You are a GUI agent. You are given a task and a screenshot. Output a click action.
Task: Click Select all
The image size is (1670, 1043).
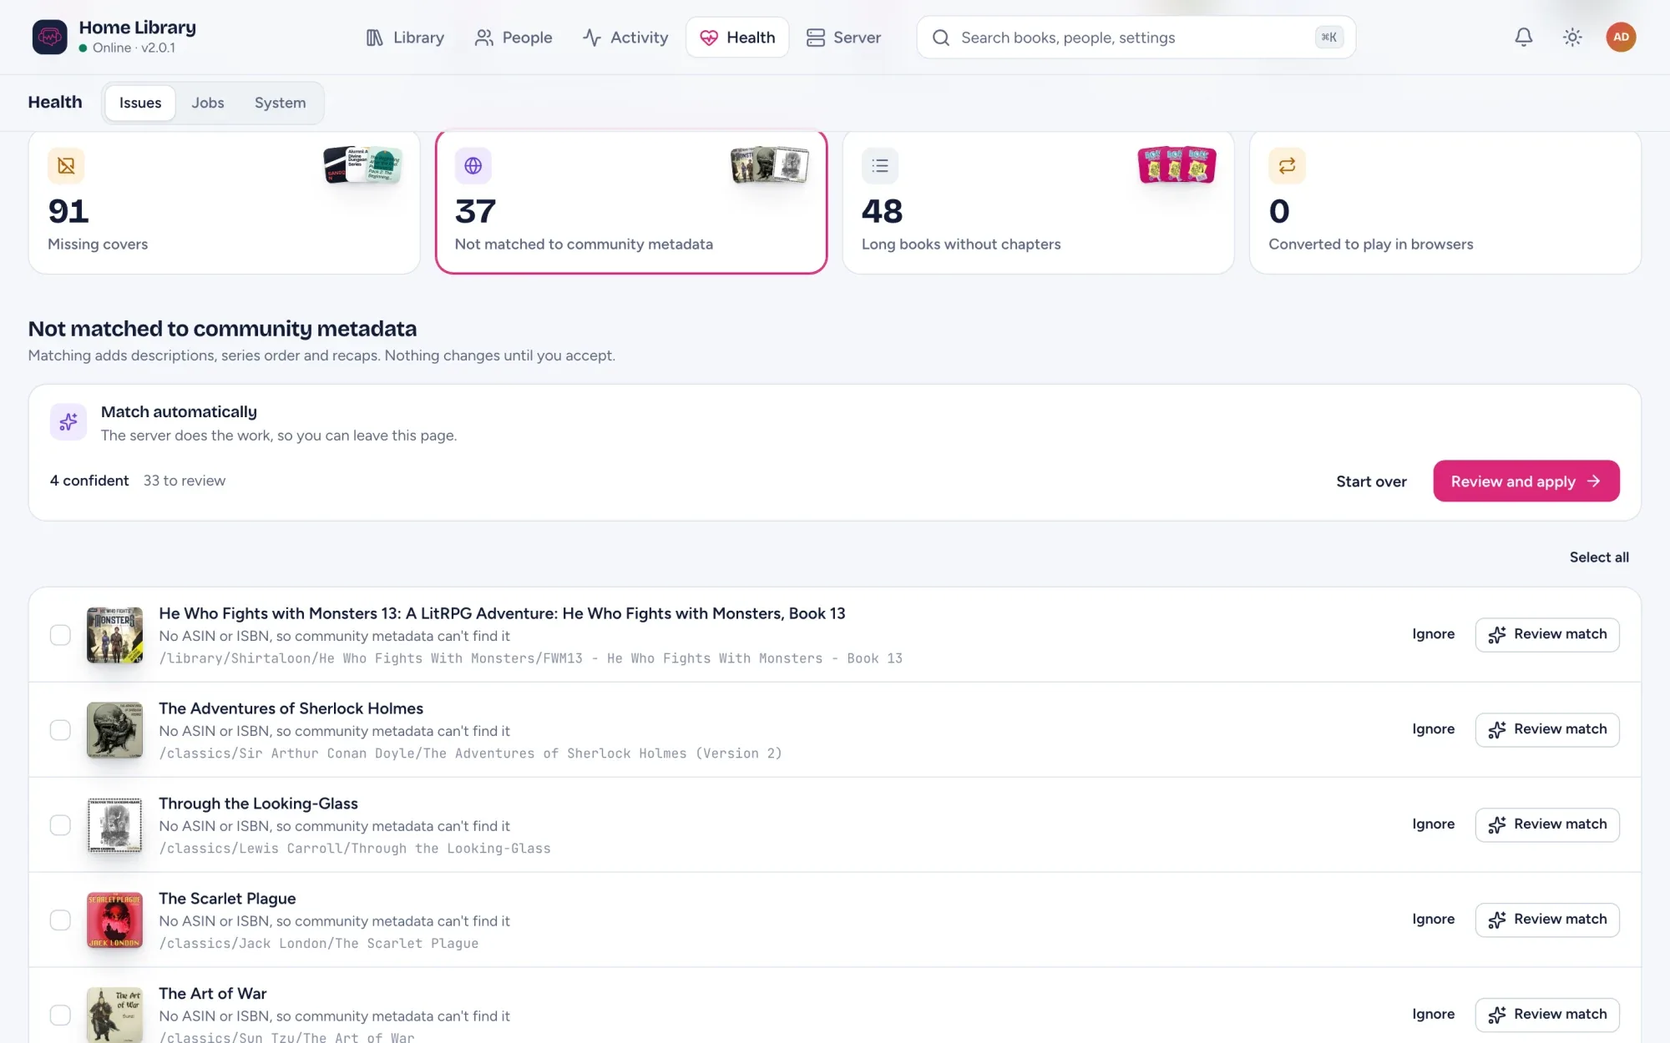point(1599,557)
